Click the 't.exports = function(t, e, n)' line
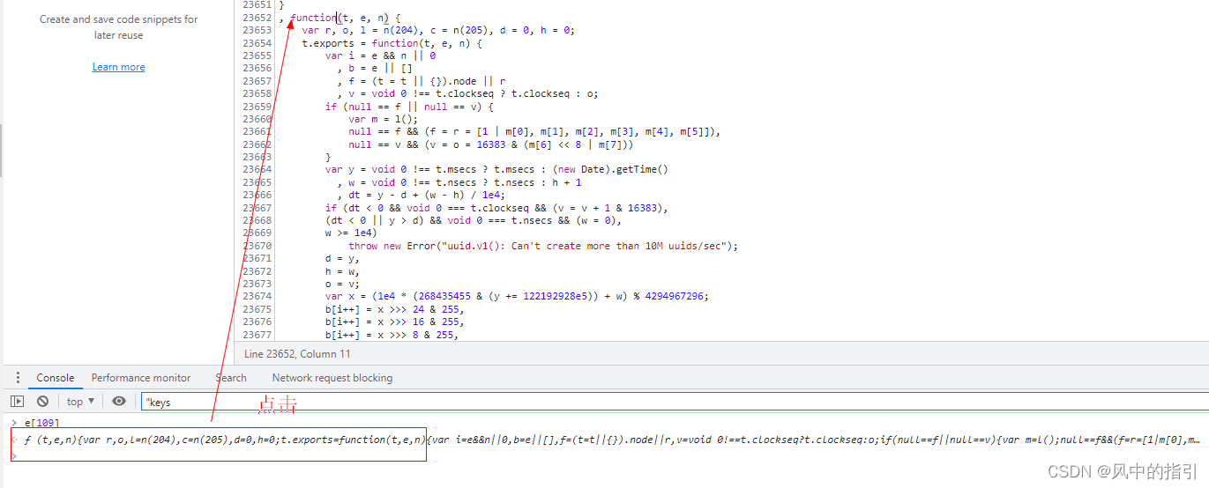Viewport: 1209px width, 488px height. pos(392,43)
